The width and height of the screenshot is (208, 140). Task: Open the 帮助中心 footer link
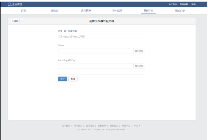pos(126,126)
